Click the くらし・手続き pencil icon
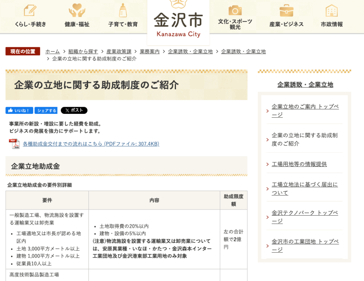The image size is (364, 281). coord(30,10)
